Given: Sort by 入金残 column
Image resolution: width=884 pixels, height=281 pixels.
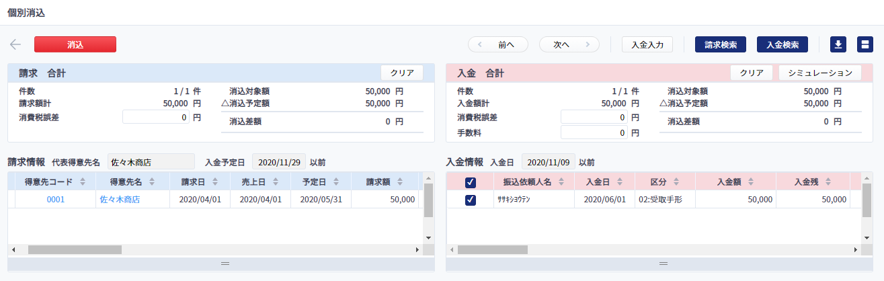Looking at the screenshot, I should (813, 182).
